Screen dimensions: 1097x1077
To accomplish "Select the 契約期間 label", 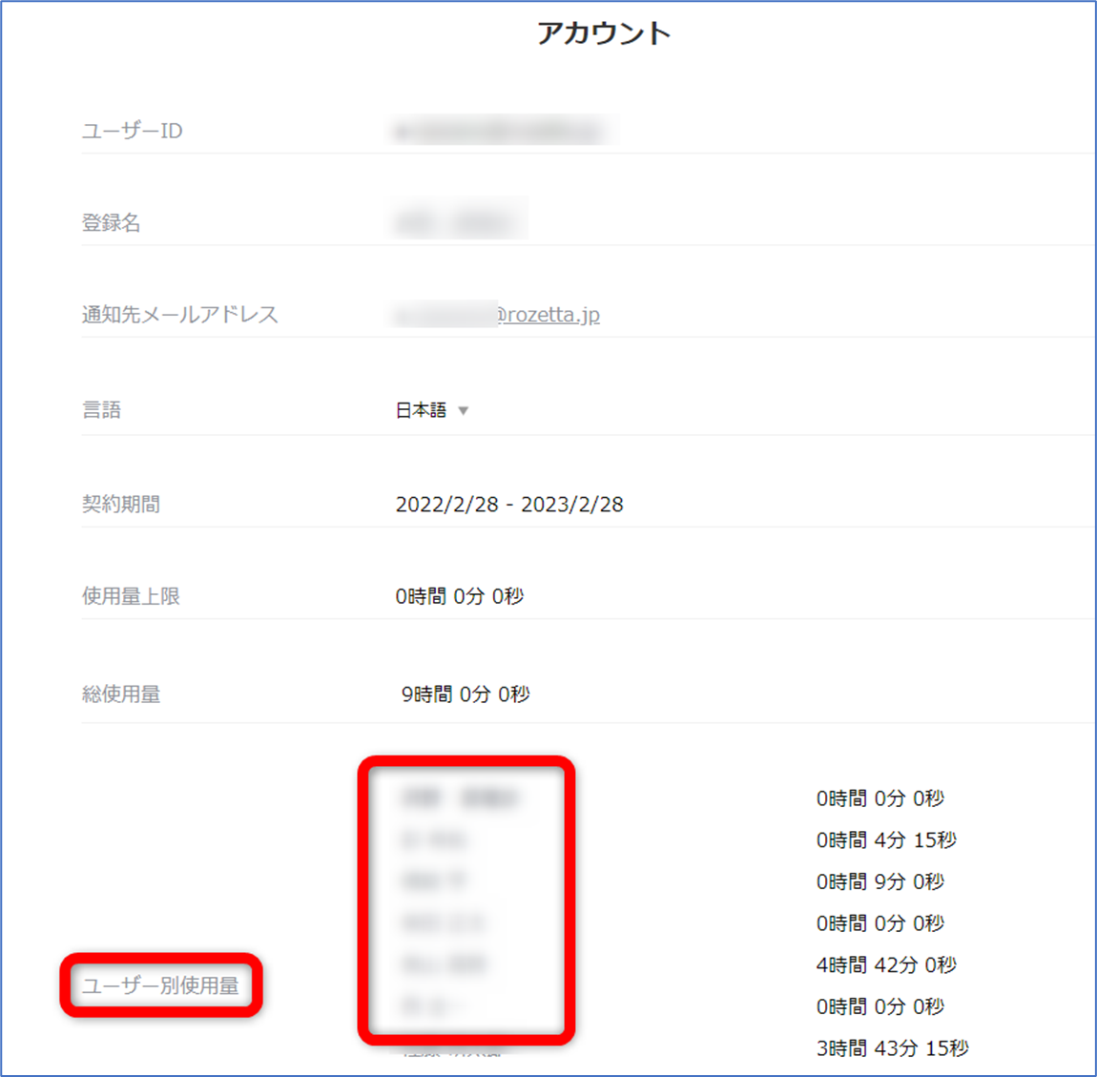I will pos(121,504).
